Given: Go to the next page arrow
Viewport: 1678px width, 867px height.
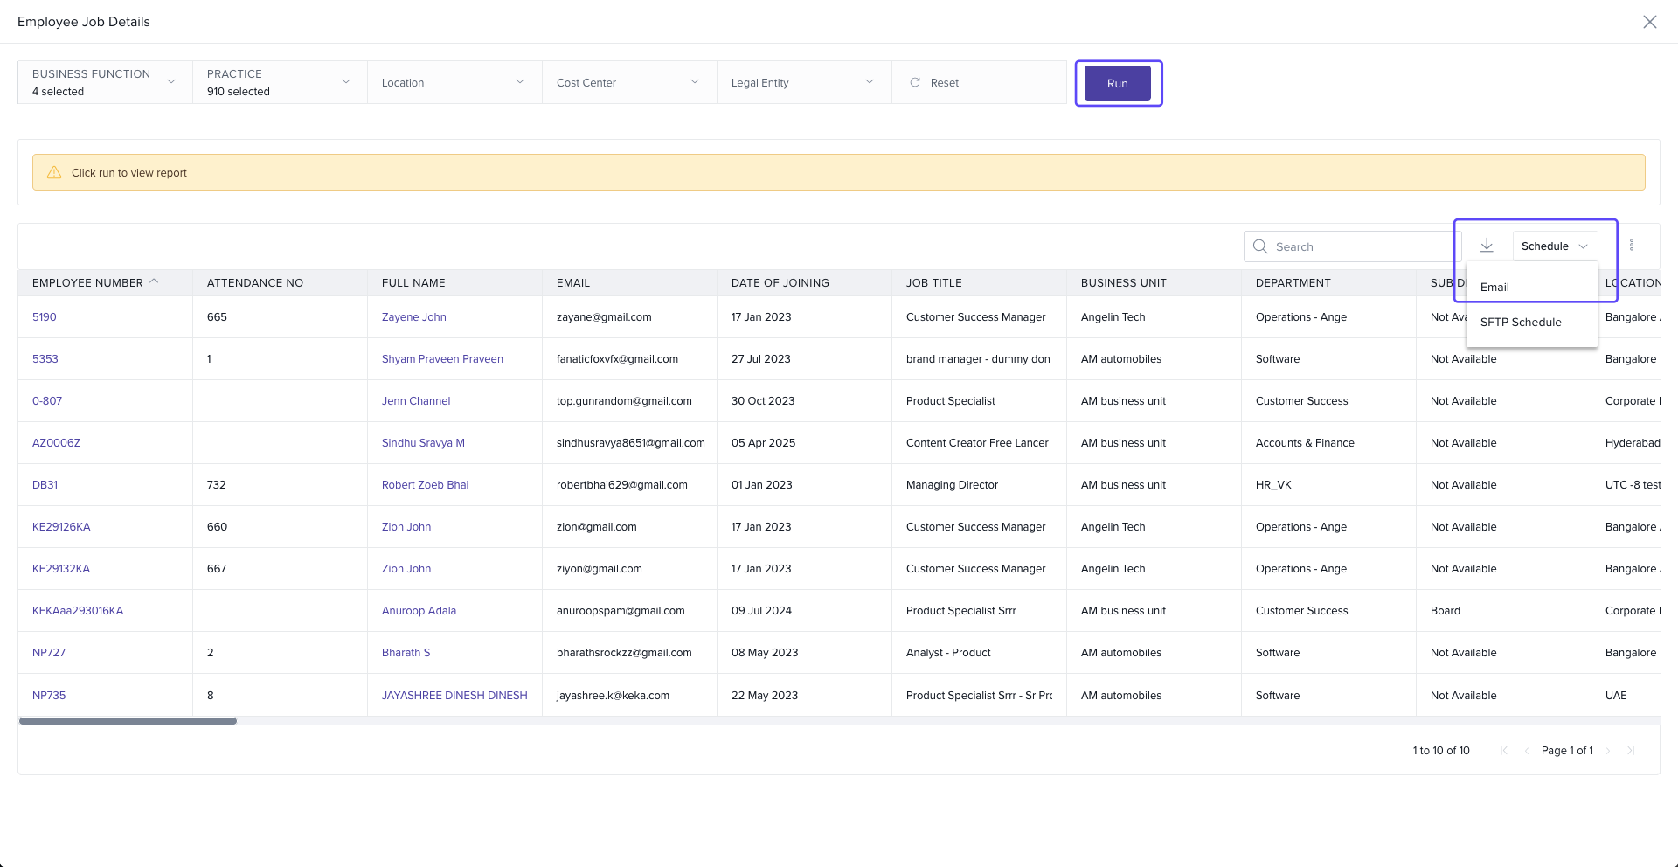Looking at the screenshot, I should click(1608, 751).
